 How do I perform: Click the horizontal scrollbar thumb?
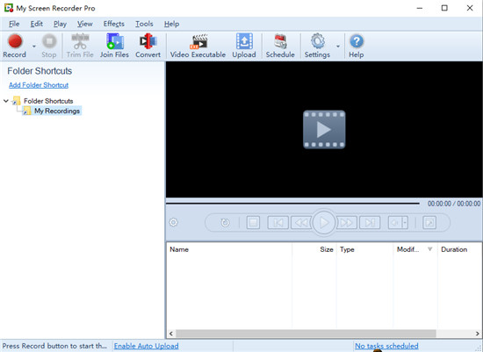click(x=306, y=334)
